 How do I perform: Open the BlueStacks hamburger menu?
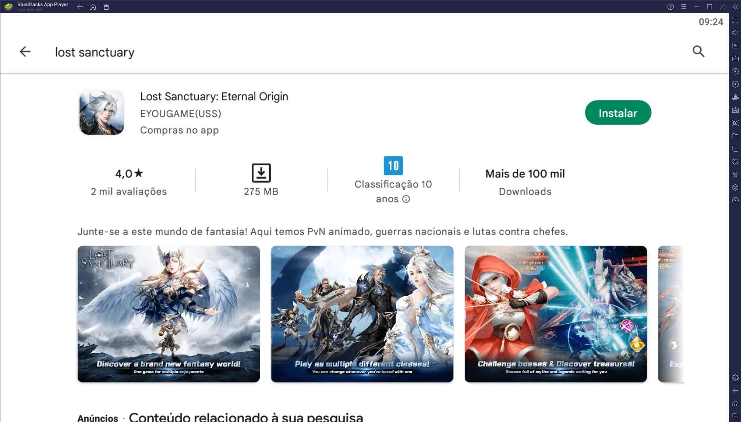pyautogui.click(x=683, y=7)
